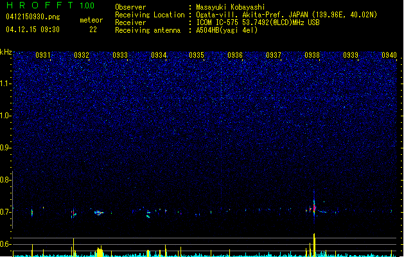Click Ogata-vill. Akita-Pref. JAPAN location text
404x257 pixels.
pos(286,15)
